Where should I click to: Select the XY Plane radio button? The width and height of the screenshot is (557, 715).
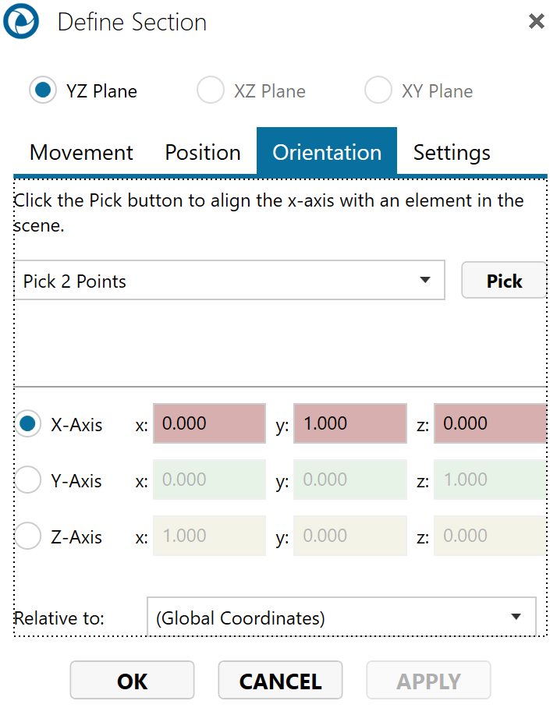click(x=378, y=91)
